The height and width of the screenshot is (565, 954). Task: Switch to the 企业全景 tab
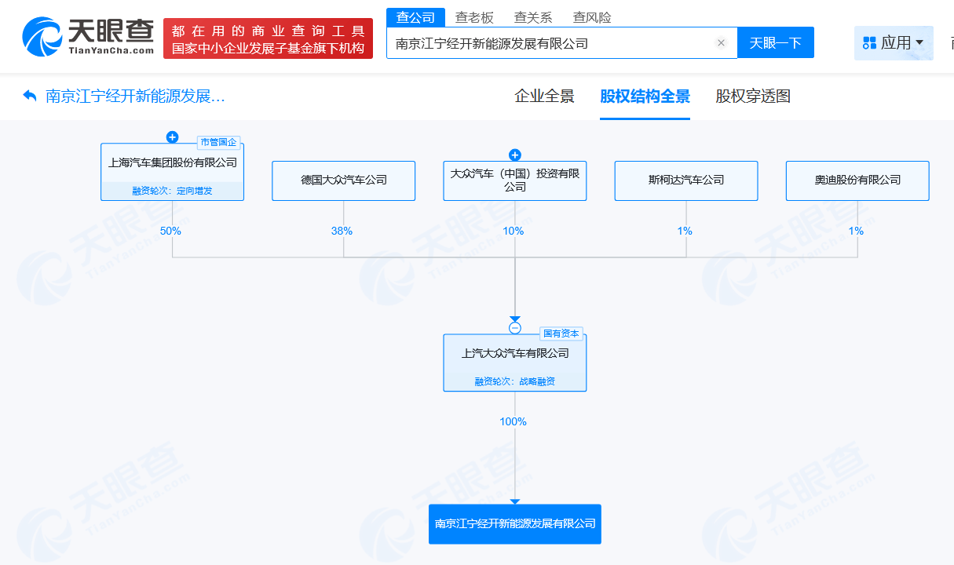pyautogui.click(x=544, y=97)
